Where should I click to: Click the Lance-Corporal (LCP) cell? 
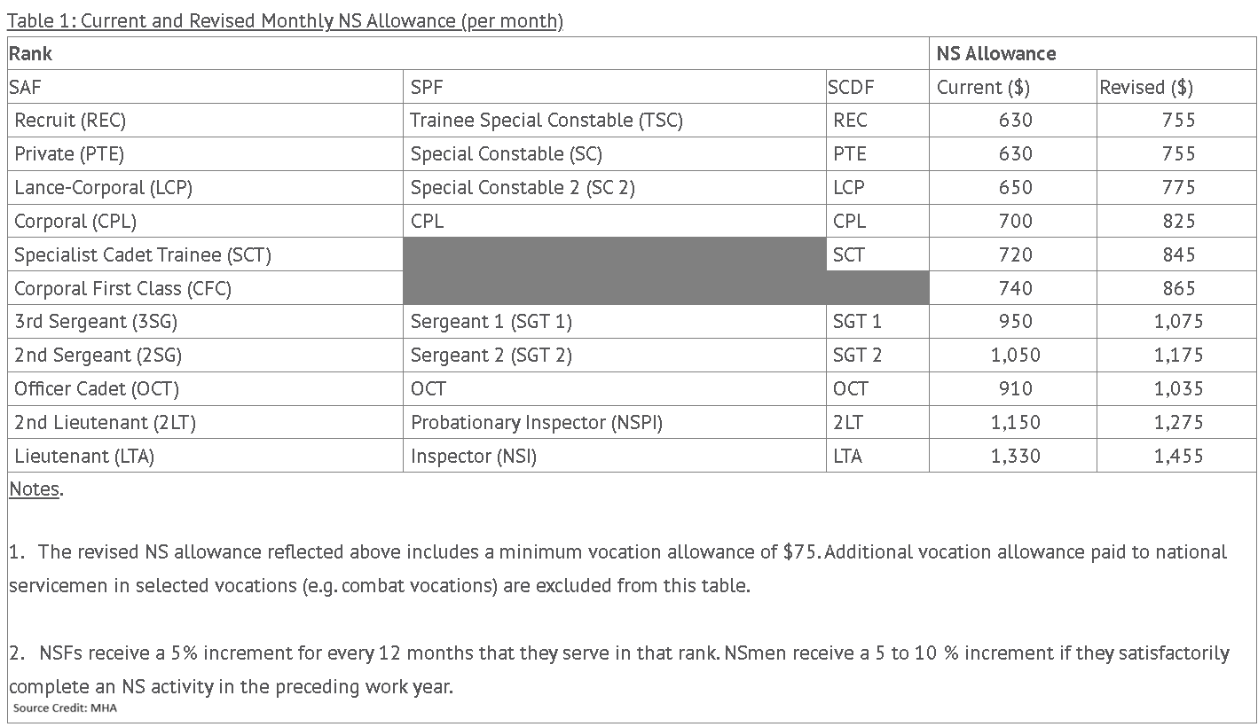[103, 188]
